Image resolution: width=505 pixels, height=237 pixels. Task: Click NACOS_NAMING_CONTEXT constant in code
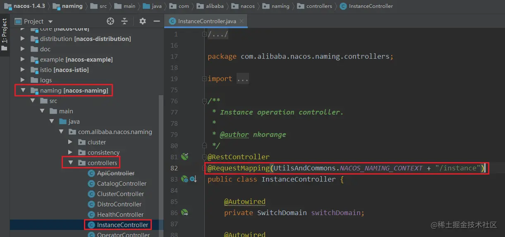[x=381, y=168]
